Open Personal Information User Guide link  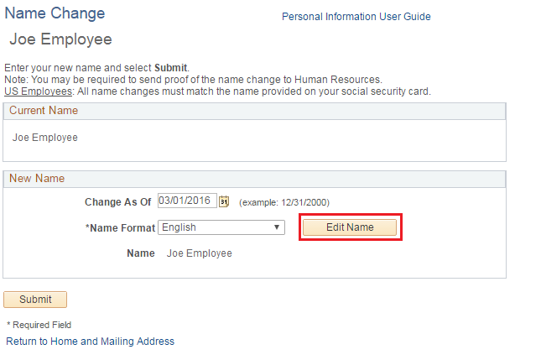(356, 17)
